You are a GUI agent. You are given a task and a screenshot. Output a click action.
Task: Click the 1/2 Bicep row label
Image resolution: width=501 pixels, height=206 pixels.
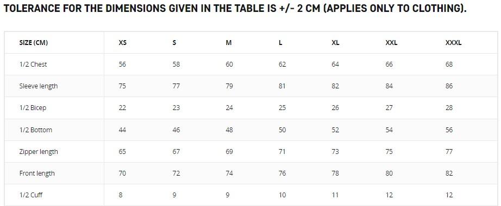[33, 108]
